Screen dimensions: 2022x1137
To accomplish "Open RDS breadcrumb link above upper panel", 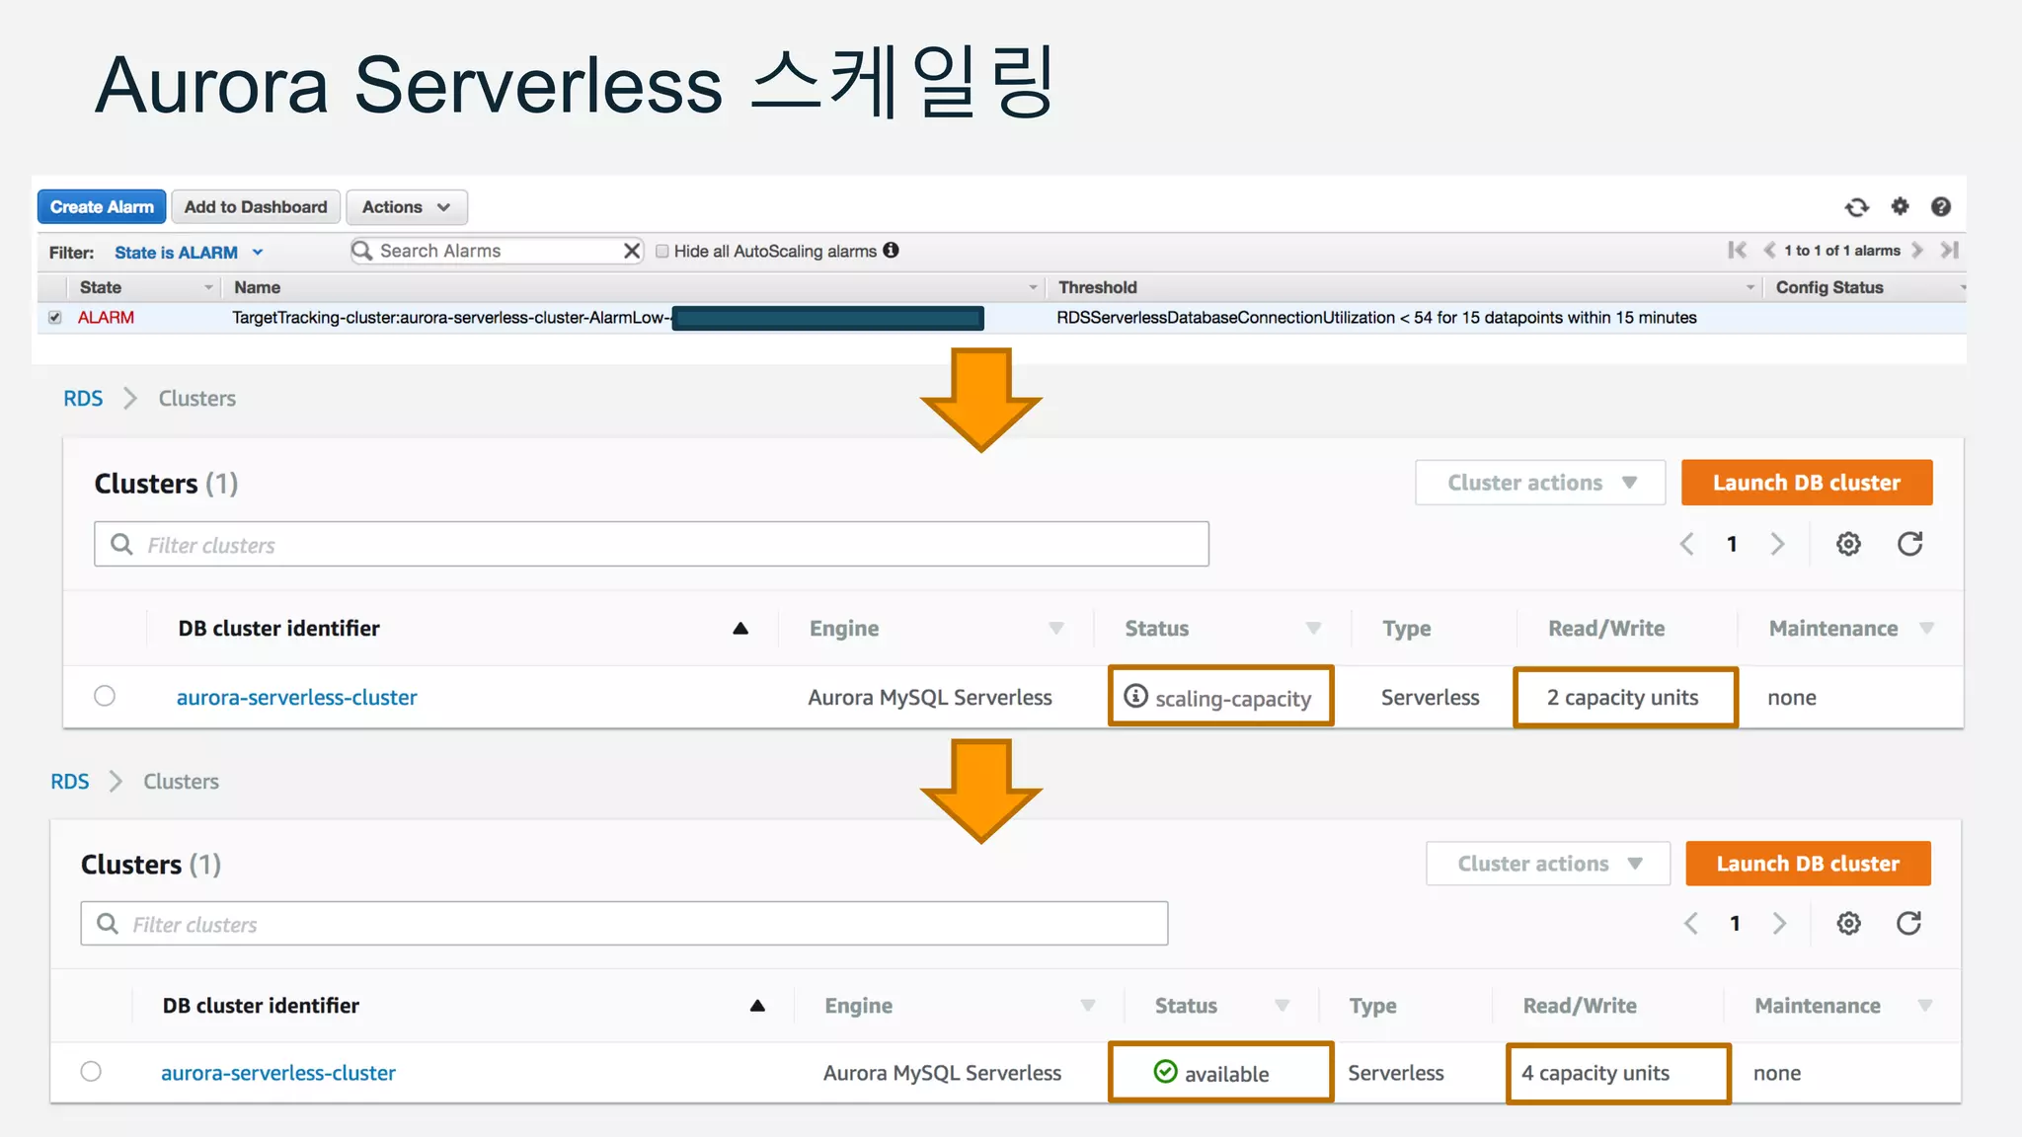I will tap(83, 398).
